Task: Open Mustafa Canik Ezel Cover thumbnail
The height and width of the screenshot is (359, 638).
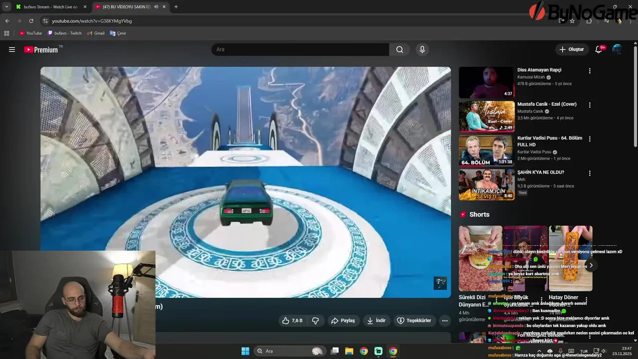Action: click(x=486, y=117)
